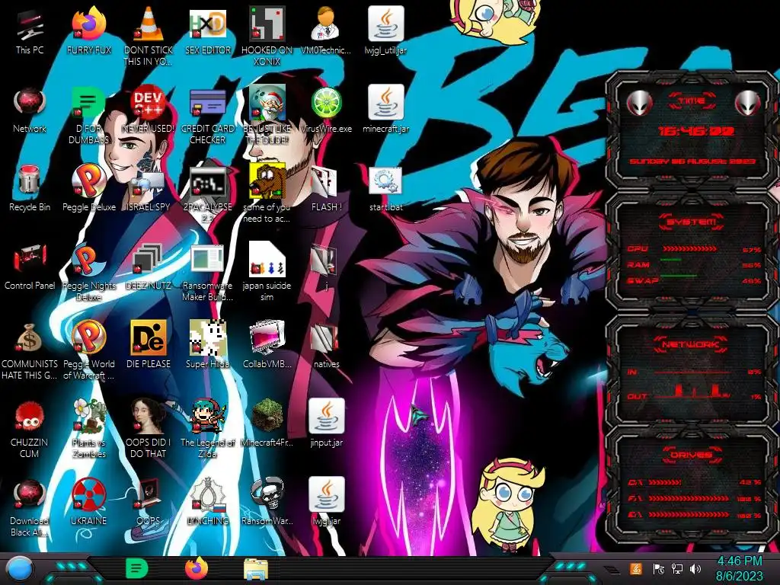Select the minecraft.jar file icon

(385, 103)
